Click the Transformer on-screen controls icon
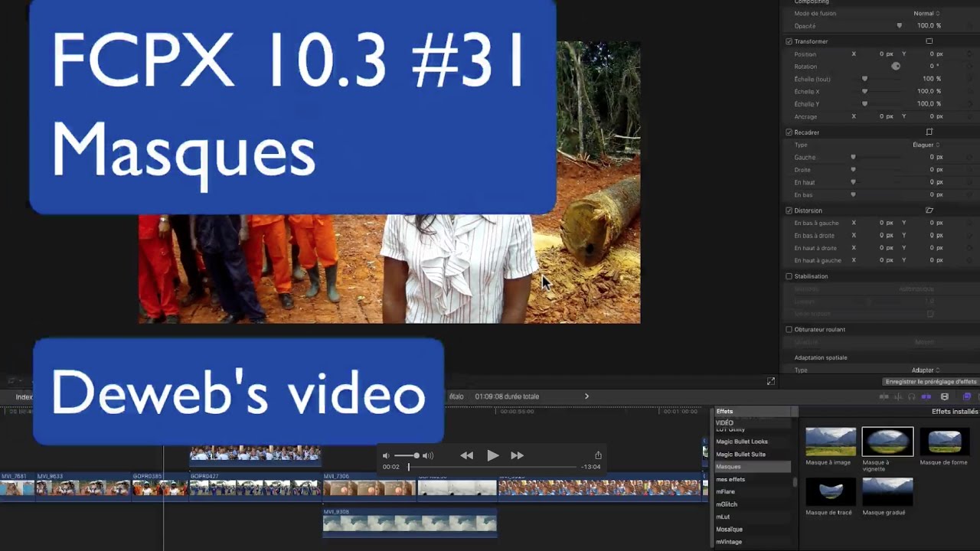The image size is (980, 551). click(929, 41)
